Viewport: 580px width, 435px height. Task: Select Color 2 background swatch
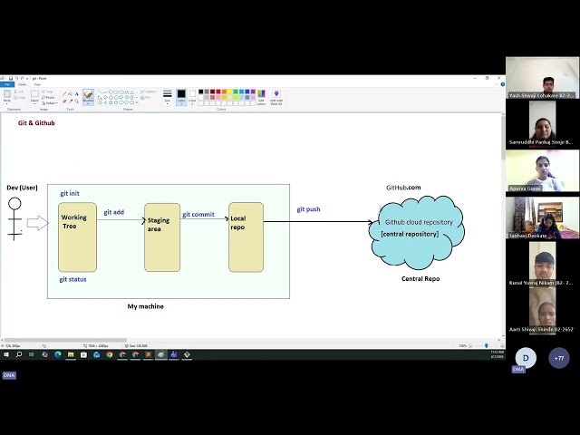tap(192, 97)
